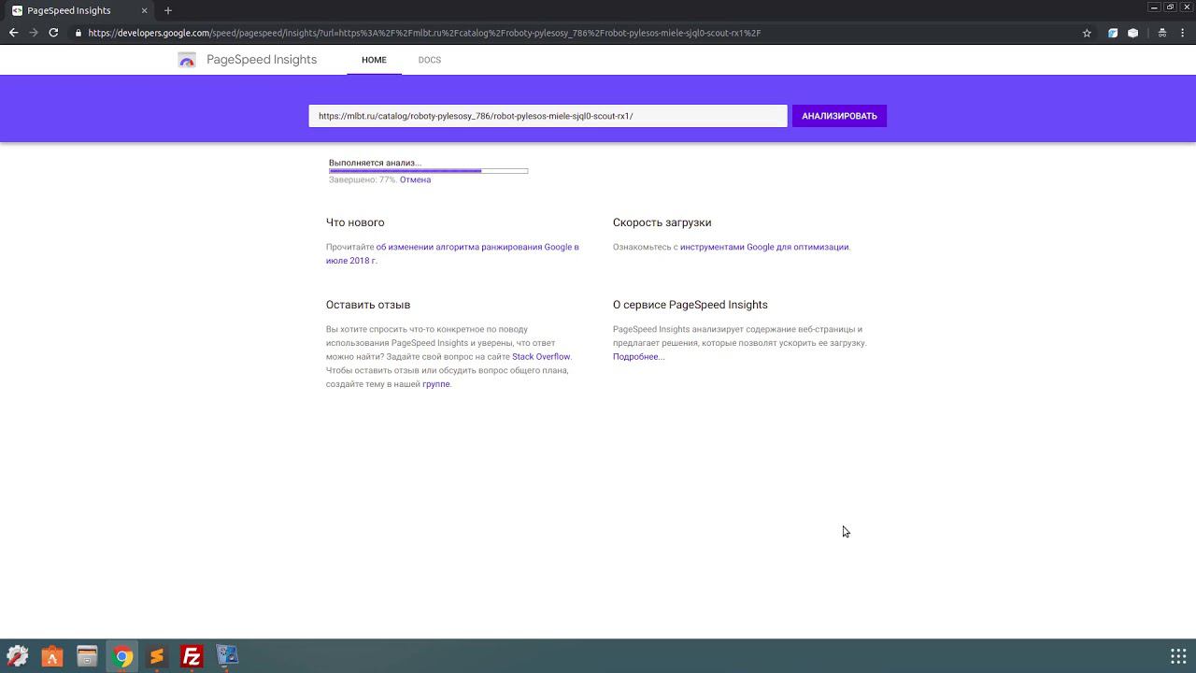Click the analysis progress bar

(x=428, y=171)
